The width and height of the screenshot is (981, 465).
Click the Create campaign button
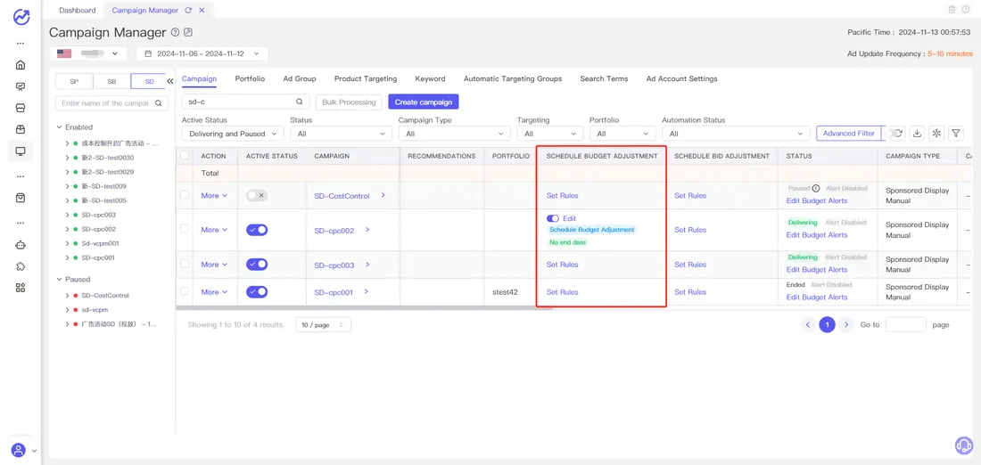[424, 102]
